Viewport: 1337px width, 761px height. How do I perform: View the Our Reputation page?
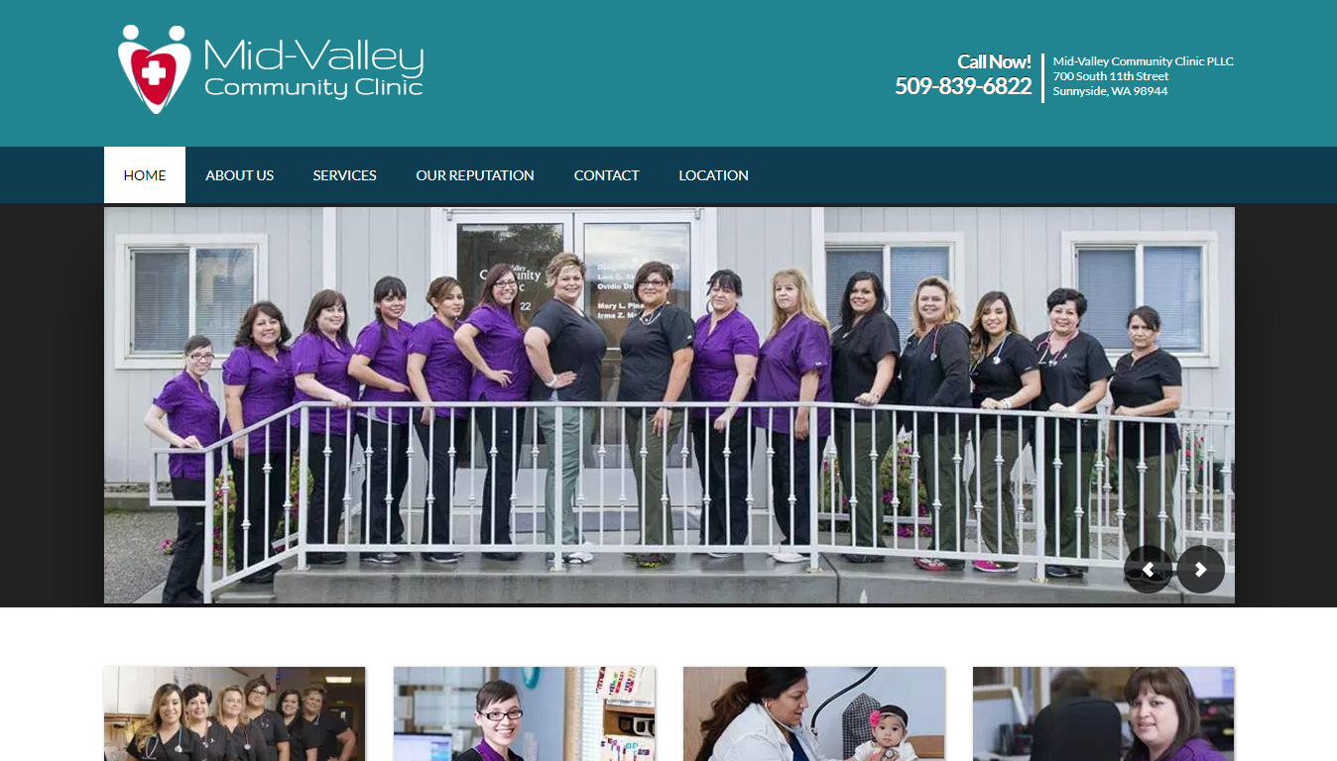475,175
